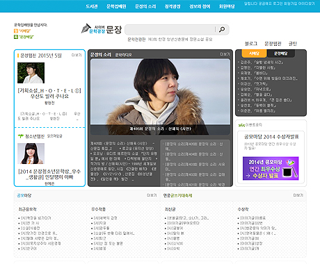320x264 pixels.
Task: Click the magnifier search icon
Action: [x=222, y=29]
